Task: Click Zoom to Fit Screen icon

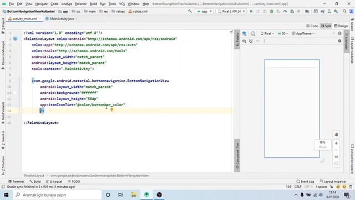Action: click(336, 163)
